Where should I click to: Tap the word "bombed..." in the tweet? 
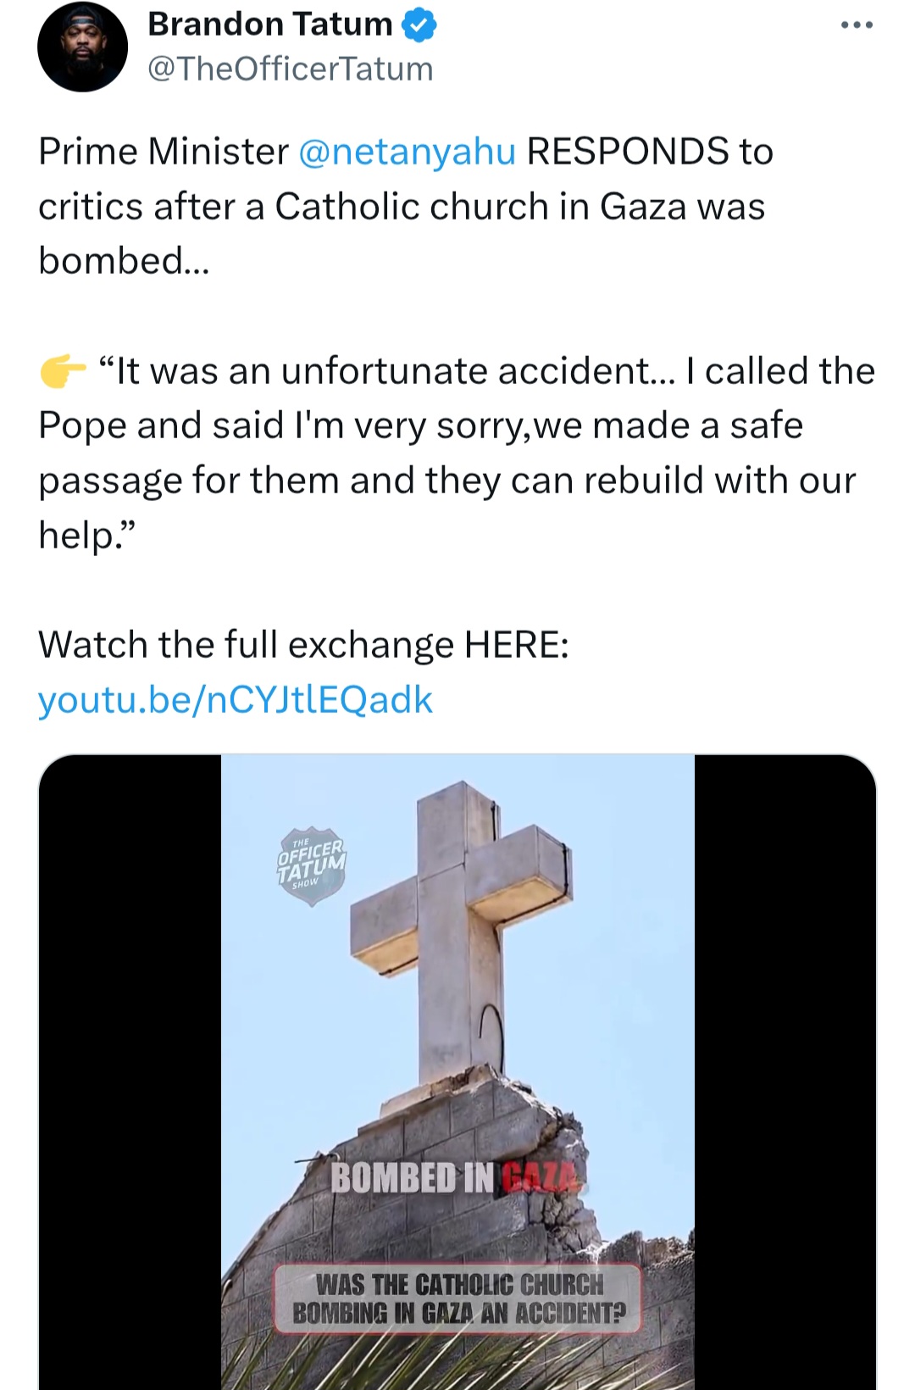click(x=123, y=261)
